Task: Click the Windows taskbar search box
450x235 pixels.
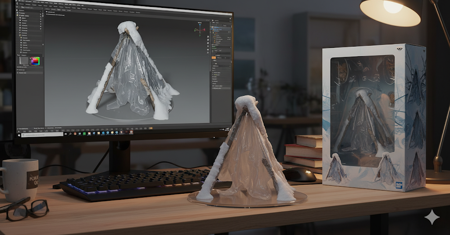Action: (42, 134)
